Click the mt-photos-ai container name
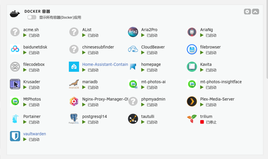 (153, 82)
